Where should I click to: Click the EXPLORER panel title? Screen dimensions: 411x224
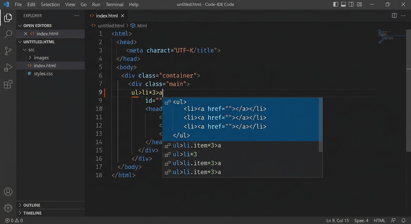pos(33,16)
